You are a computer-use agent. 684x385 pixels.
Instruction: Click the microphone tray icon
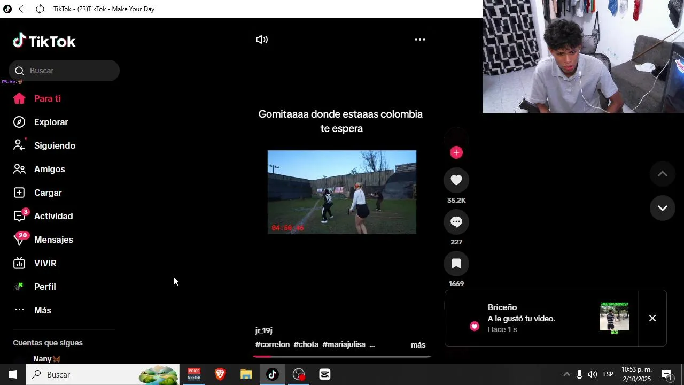579,374
